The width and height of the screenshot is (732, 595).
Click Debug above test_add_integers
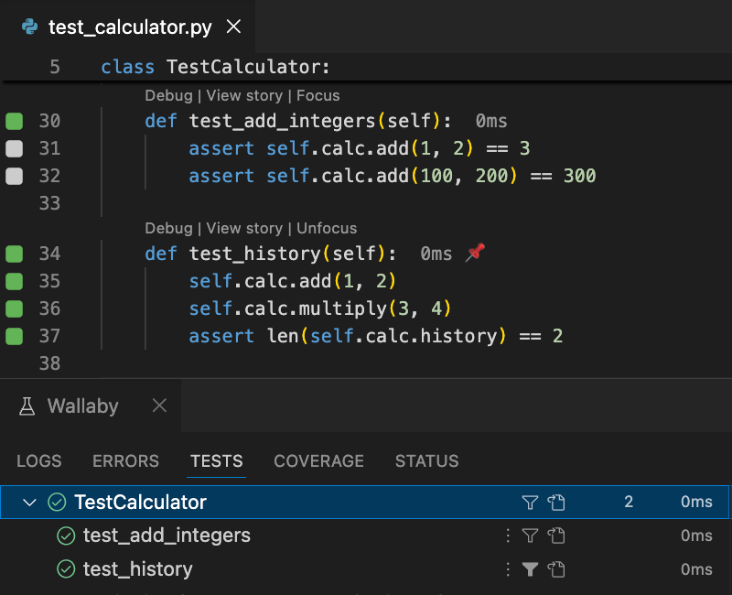(x=168, y=95)
